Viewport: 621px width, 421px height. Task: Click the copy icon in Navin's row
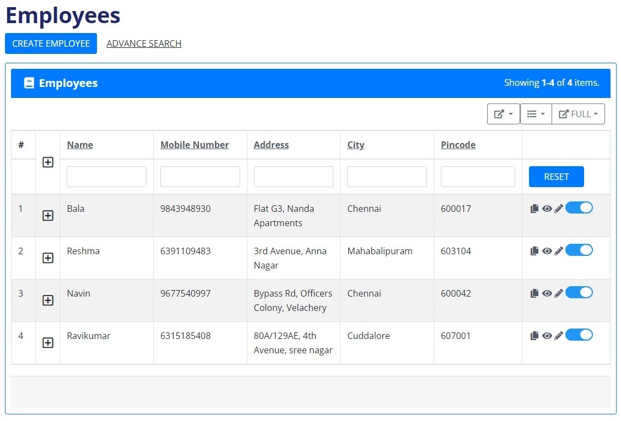click(x=534, y=293)
